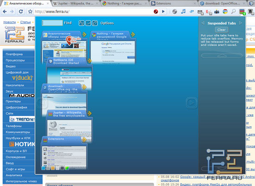Image resolution: width=255 pixels, height=186 pixels.
Task: Click the bold B extension icon
Action: 251,12
